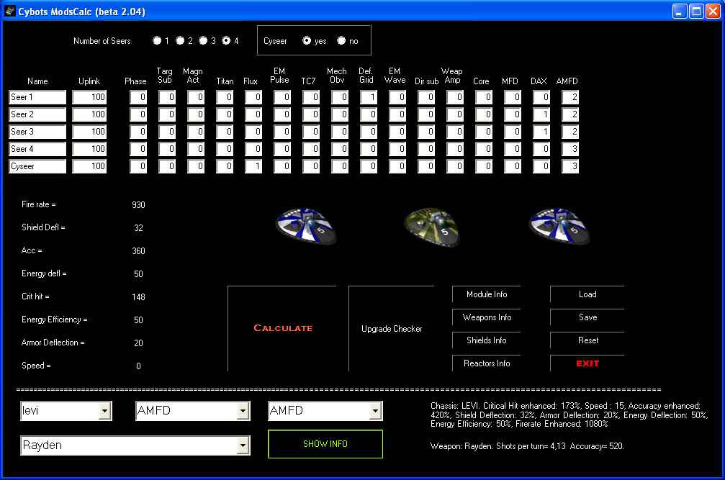The height and width of the screenshot is (480, 725).
Task: Click the Seer 1 name field
Action: 37,97
